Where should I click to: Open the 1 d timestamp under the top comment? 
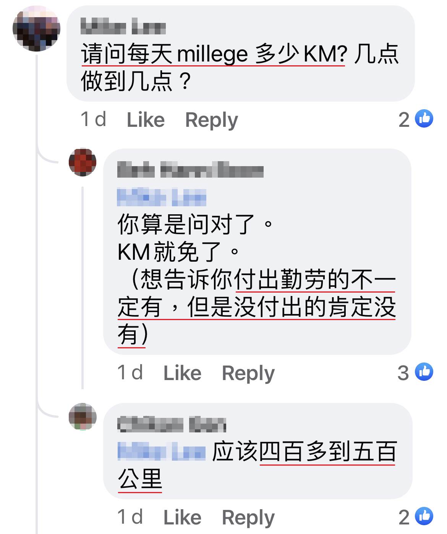94,120
